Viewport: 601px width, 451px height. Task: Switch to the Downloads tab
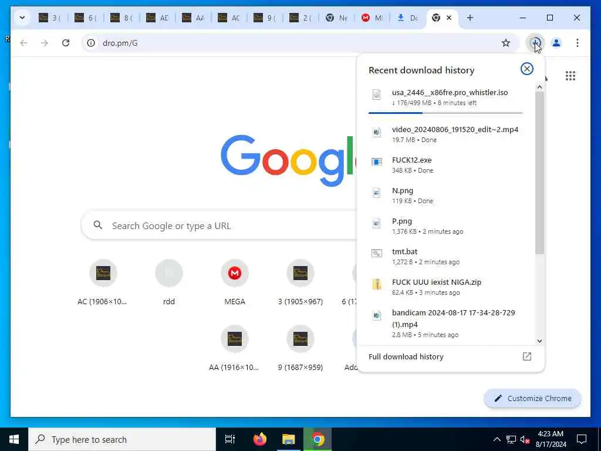pyautogui.click(x=408, y=18)
